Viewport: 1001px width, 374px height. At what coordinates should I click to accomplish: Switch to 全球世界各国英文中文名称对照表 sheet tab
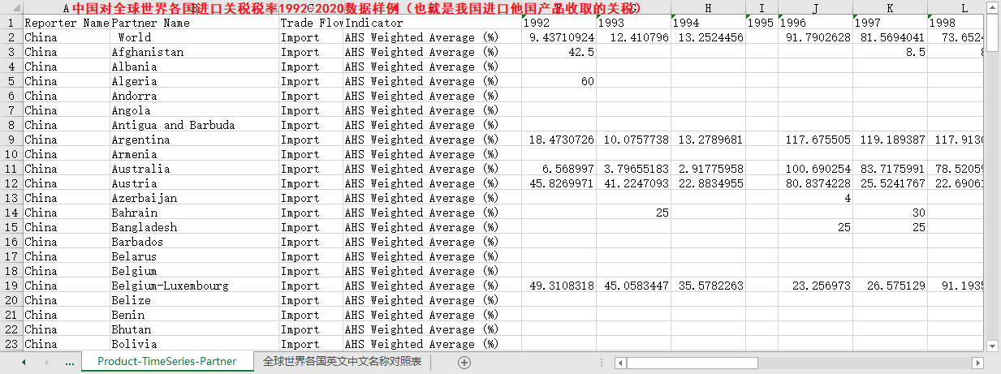coord(342,362)
